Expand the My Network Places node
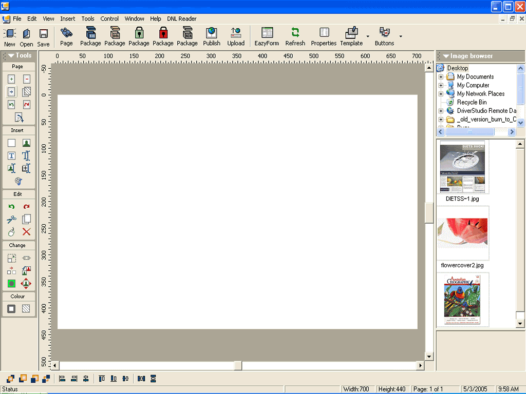526x394 pixels. [x=441, y=94]
